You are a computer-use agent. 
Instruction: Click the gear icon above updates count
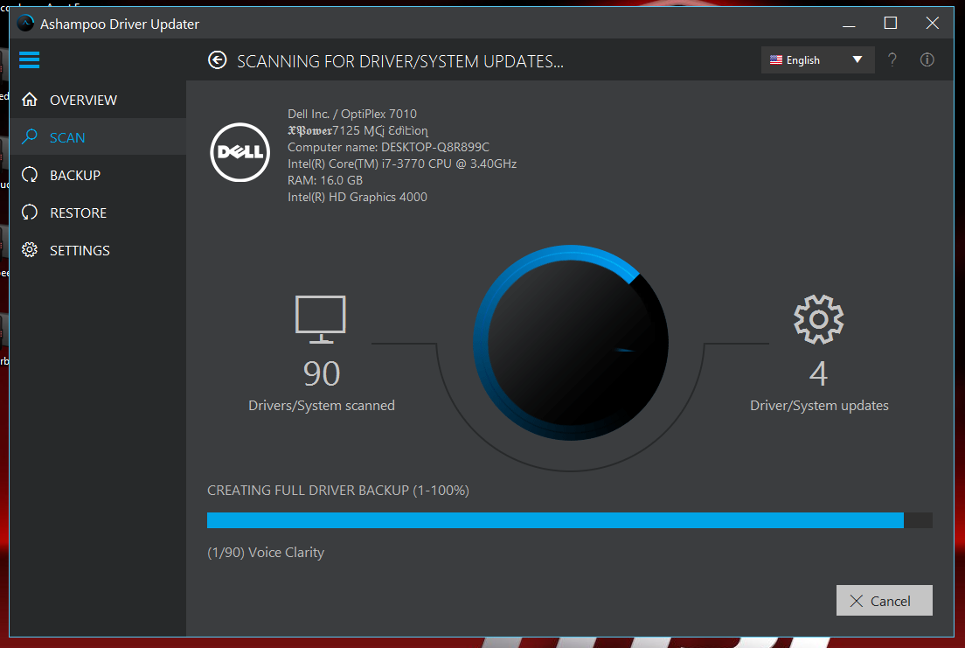[818, 319]
